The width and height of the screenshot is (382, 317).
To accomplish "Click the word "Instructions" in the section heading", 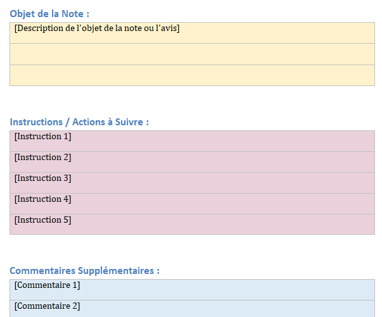I will [x=36, y=122].
